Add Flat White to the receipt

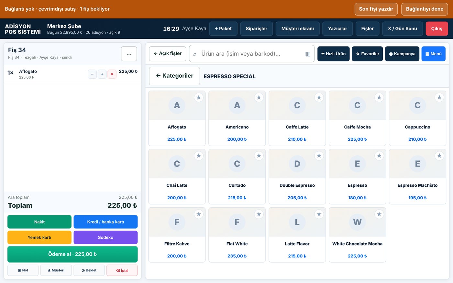tap(237, 235)
